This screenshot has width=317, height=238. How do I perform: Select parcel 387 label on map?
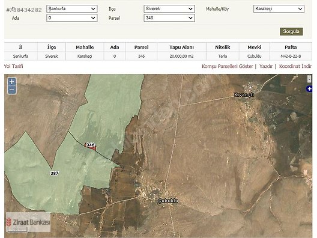pos(55,173)
